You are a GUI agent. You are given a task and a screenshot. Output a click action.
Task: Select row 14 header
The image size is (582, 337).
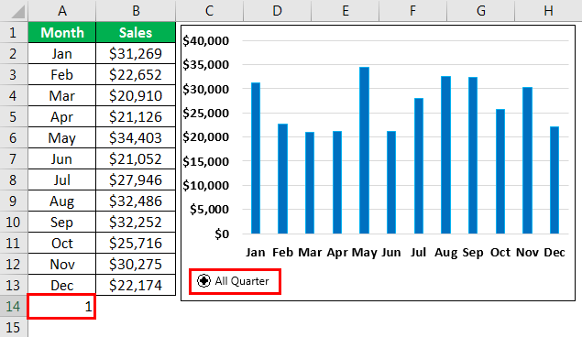coord(14,306)
